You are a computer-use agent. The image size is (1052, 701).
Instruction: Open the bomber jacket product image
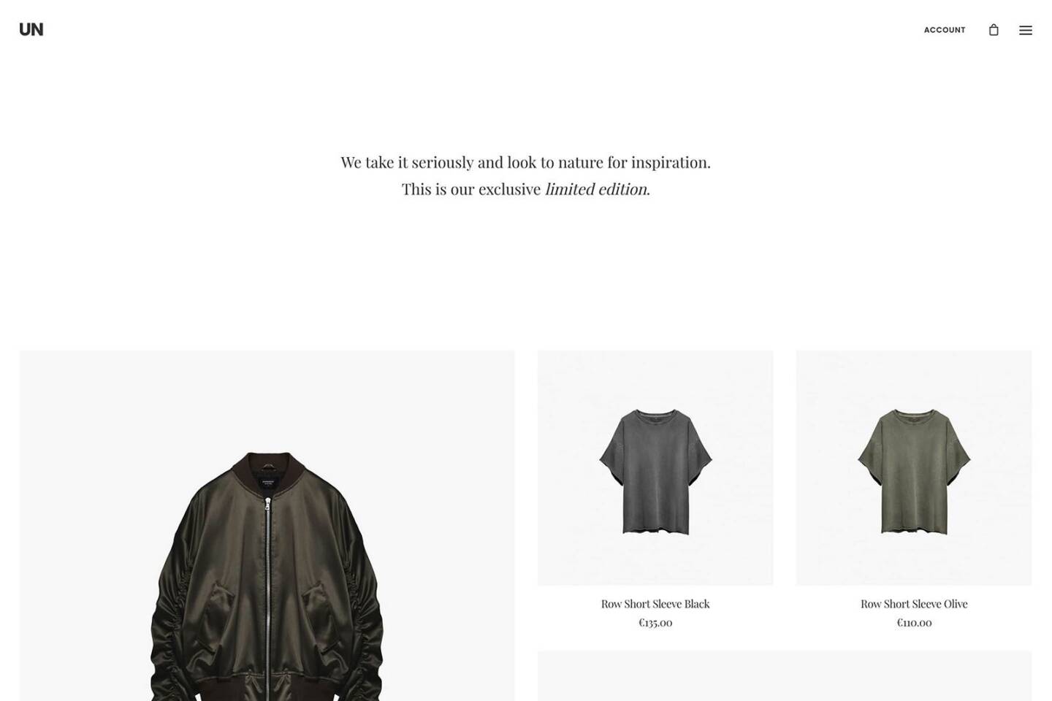click(267, 526)
